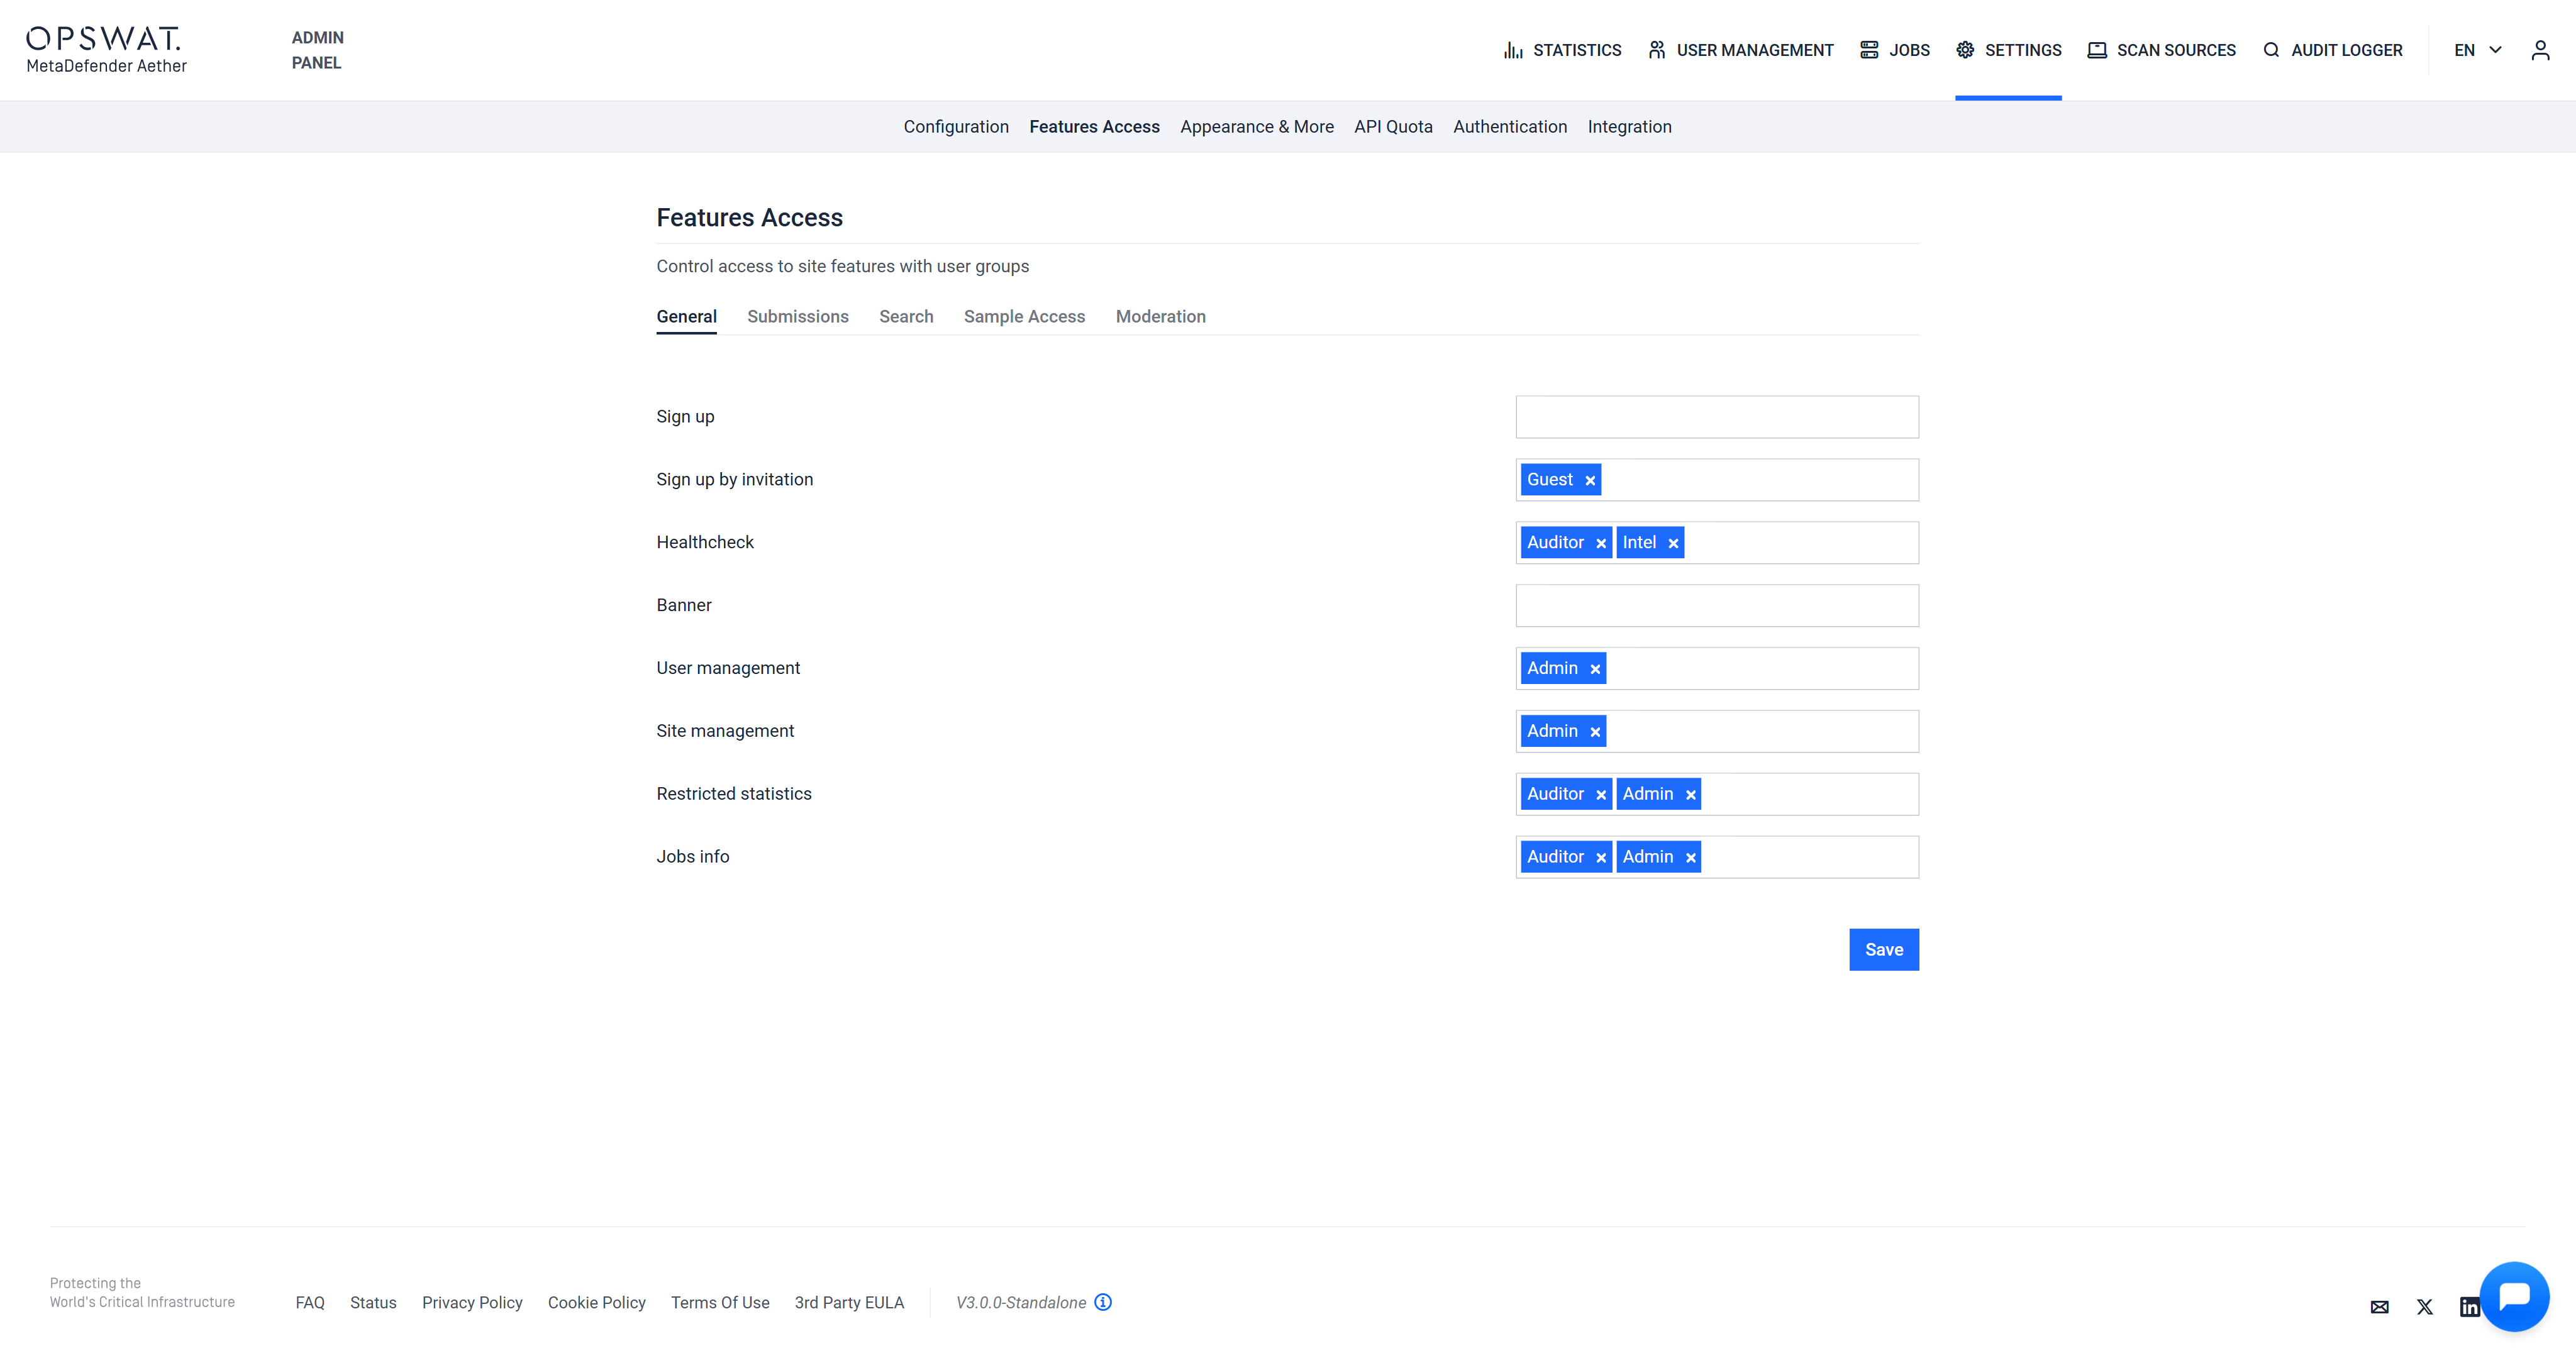Click the LinkedIn icon in footer
Image resolution: width=2576 pixels, height=1358 pixels.
(2468, 1307)
